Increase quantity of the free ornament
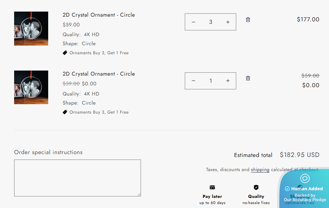The height and width of the screenshot is (208, 329). tap(228, 81)
